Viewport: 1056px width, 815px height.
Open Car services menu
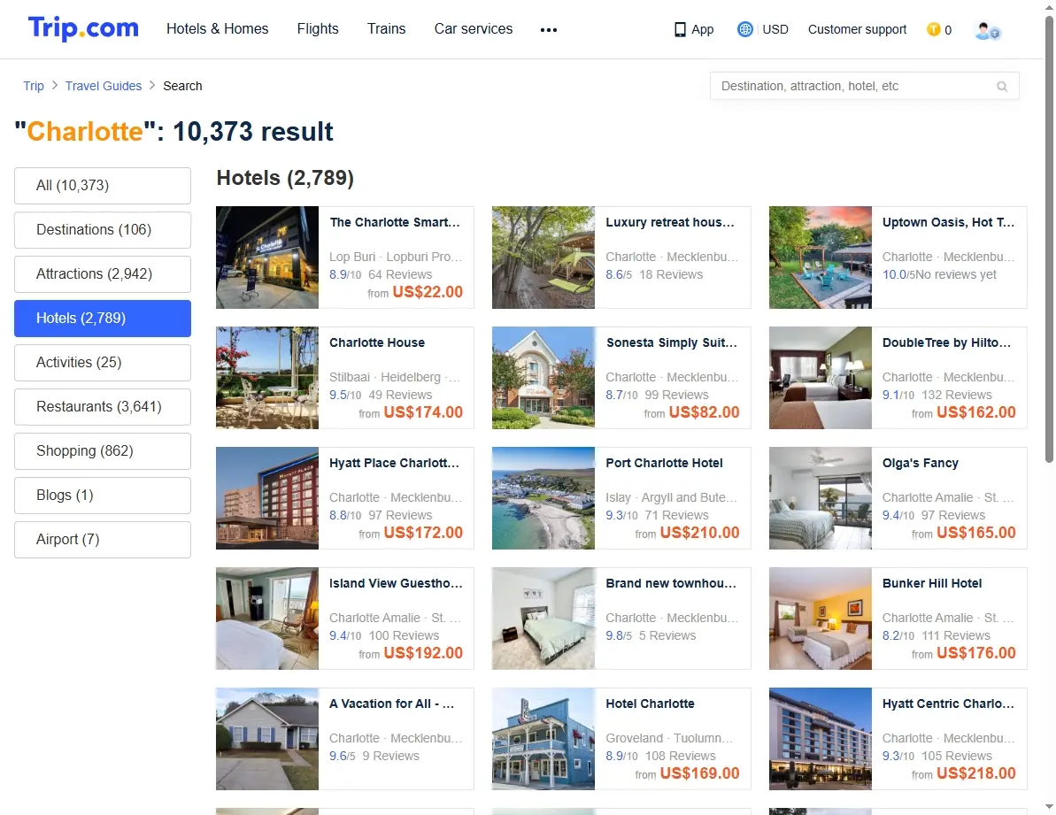pyautogui.click(x=474, y=29)
